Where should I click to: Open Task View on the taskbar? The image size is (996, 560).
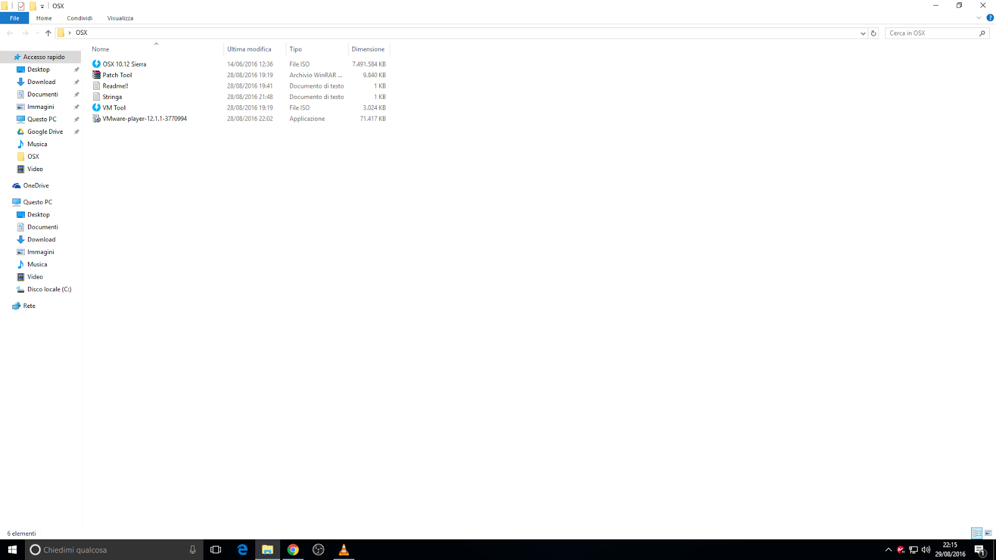pos(216,550)
